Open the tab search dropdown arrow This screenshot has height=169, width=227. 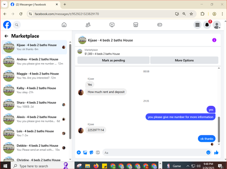point(5,5)
